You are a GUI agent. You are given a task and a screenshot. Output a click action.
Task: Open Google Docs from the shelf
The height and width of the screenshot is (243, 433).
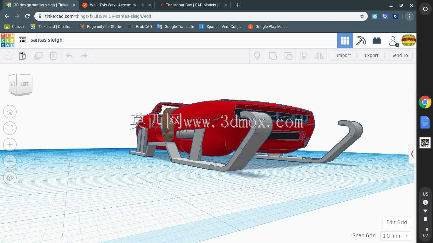pos(425,122)
